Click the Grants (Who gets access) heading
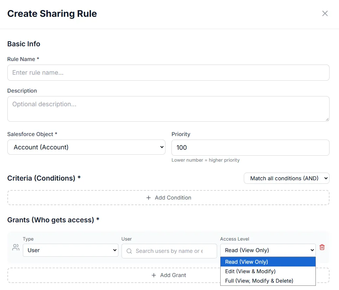The image size is (339, 290). (x=53, y=220)
